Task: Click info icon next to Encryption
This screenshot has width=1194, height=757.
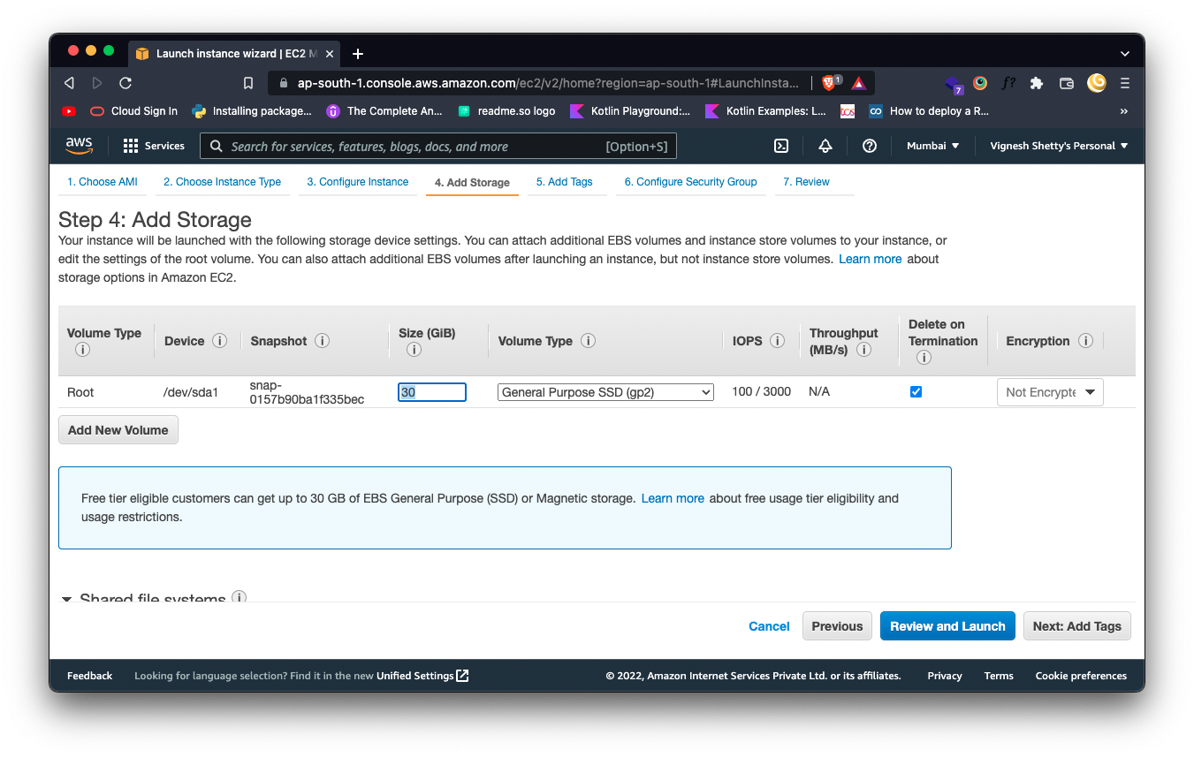Action: [1086, 341]
